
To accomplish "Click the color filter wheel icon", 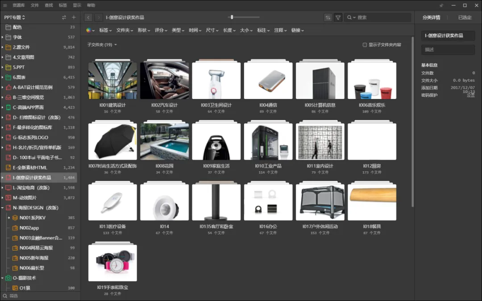I will coord(88,30).
